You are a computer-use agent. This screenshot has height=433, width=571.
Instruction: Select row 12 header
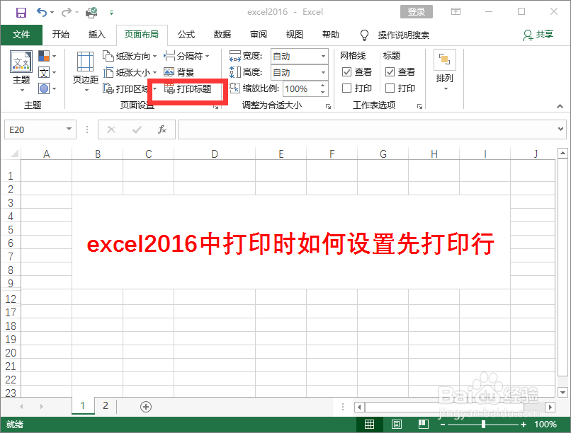pyautogui.click(x=11, y=299)
